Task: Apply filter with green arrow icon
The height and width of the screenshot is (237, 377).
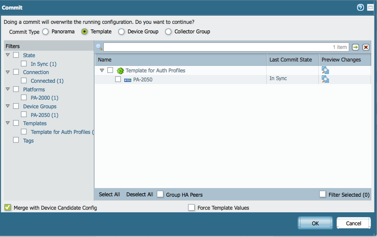Action: point(355,47)
